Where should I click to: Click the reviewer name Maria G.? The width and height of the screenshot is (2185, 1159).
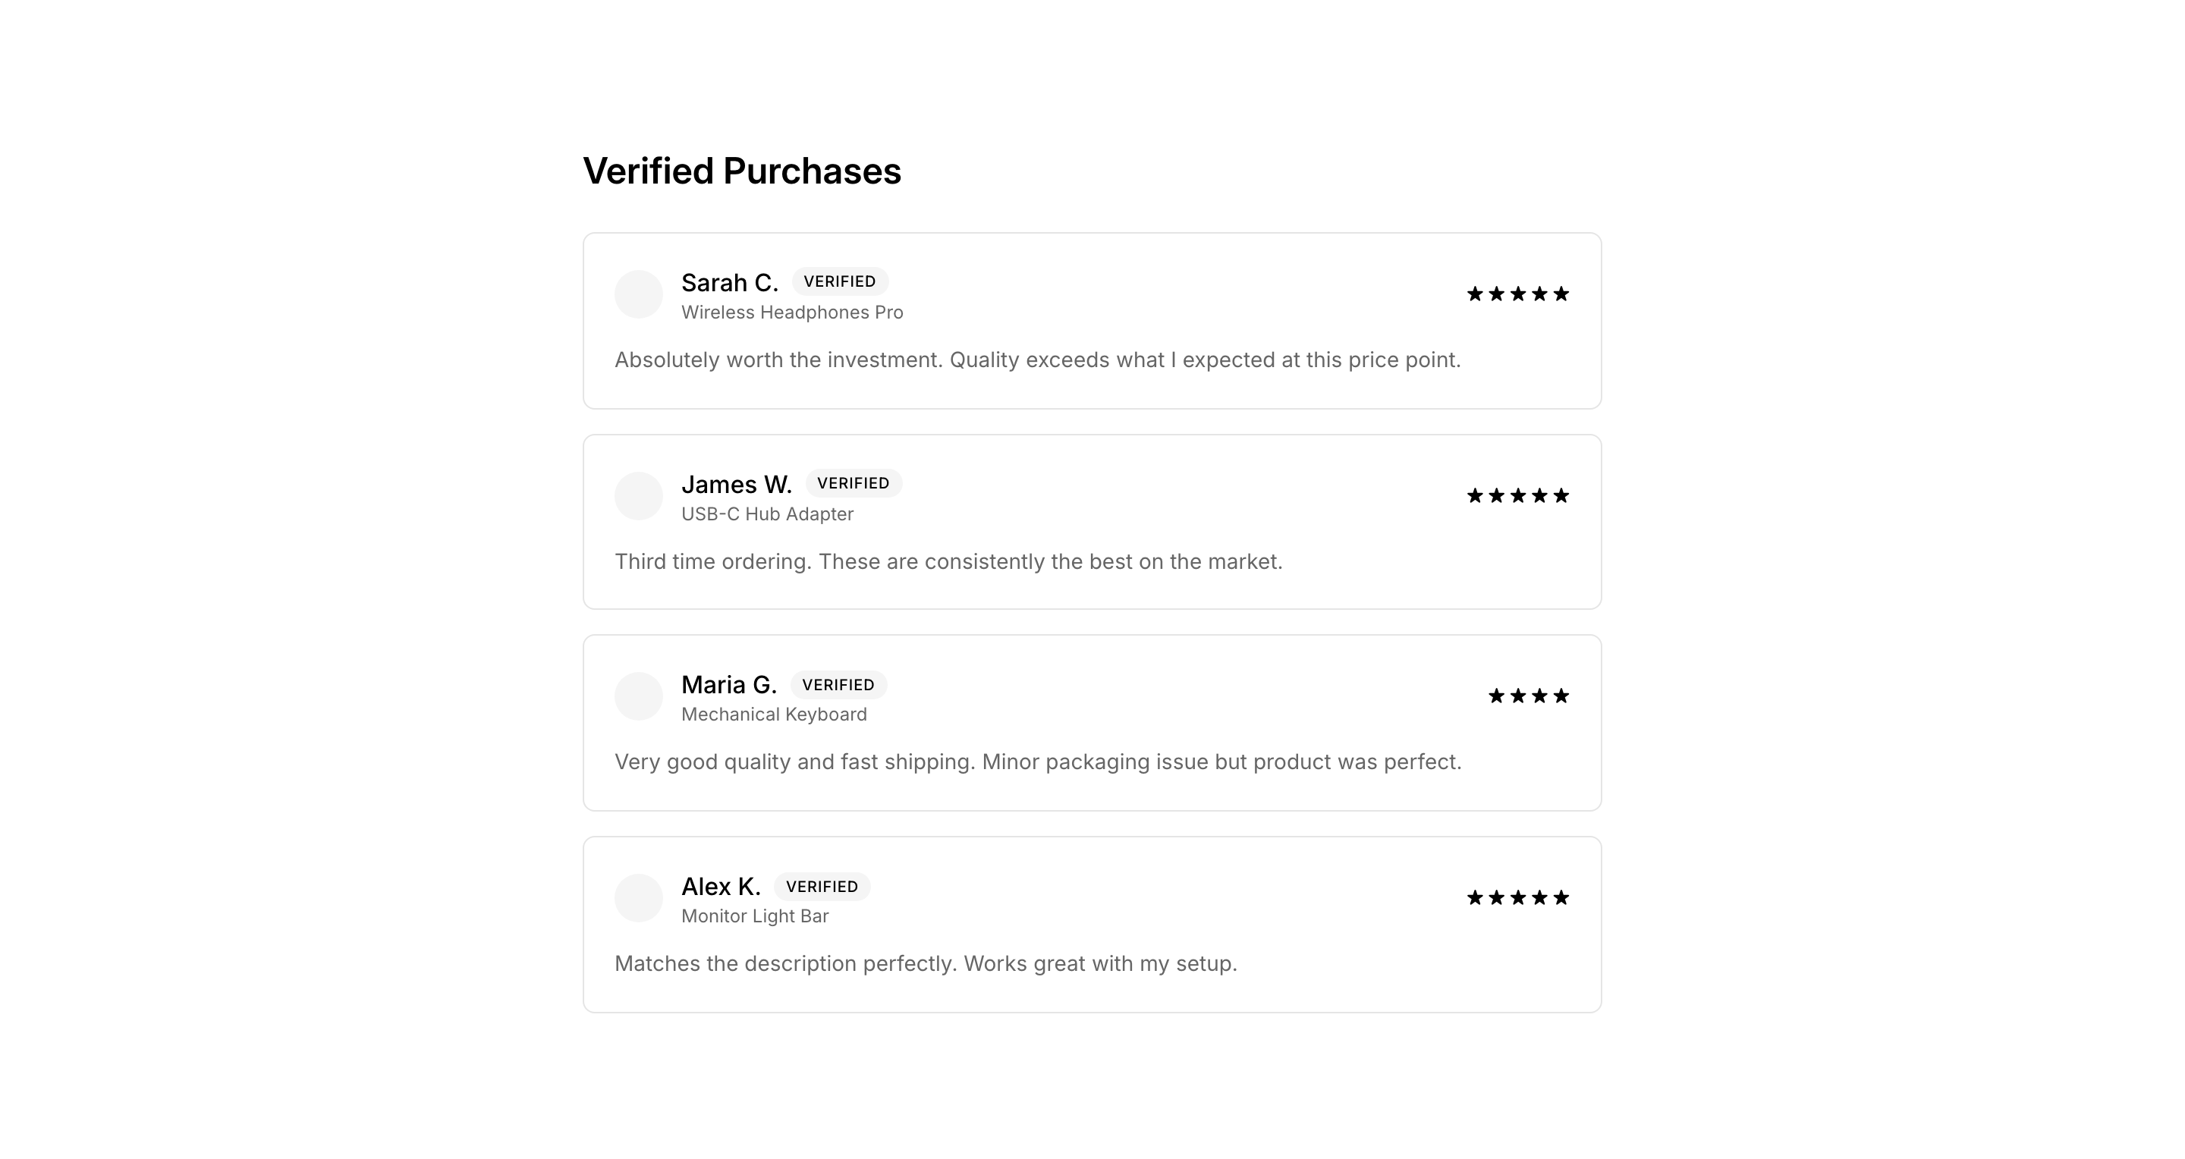click(x=728, y=684)
